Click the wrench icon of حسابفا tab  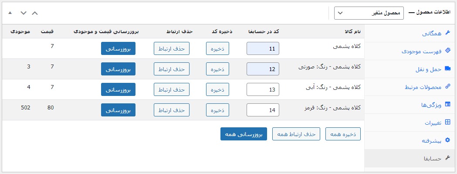pos(447,158)
